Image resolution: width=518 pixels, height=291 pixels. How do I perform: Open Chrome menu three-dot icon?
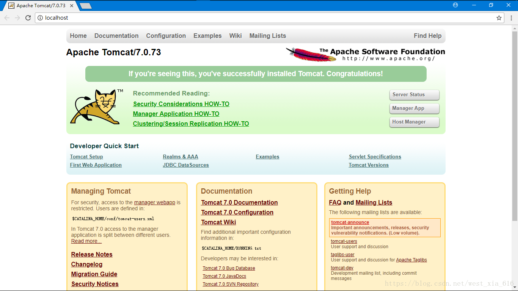point(511,18)
